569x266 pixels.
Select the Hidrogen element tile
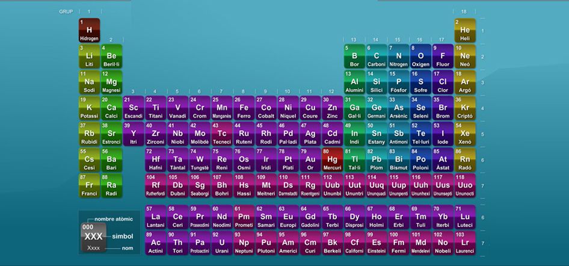point(89,31)
